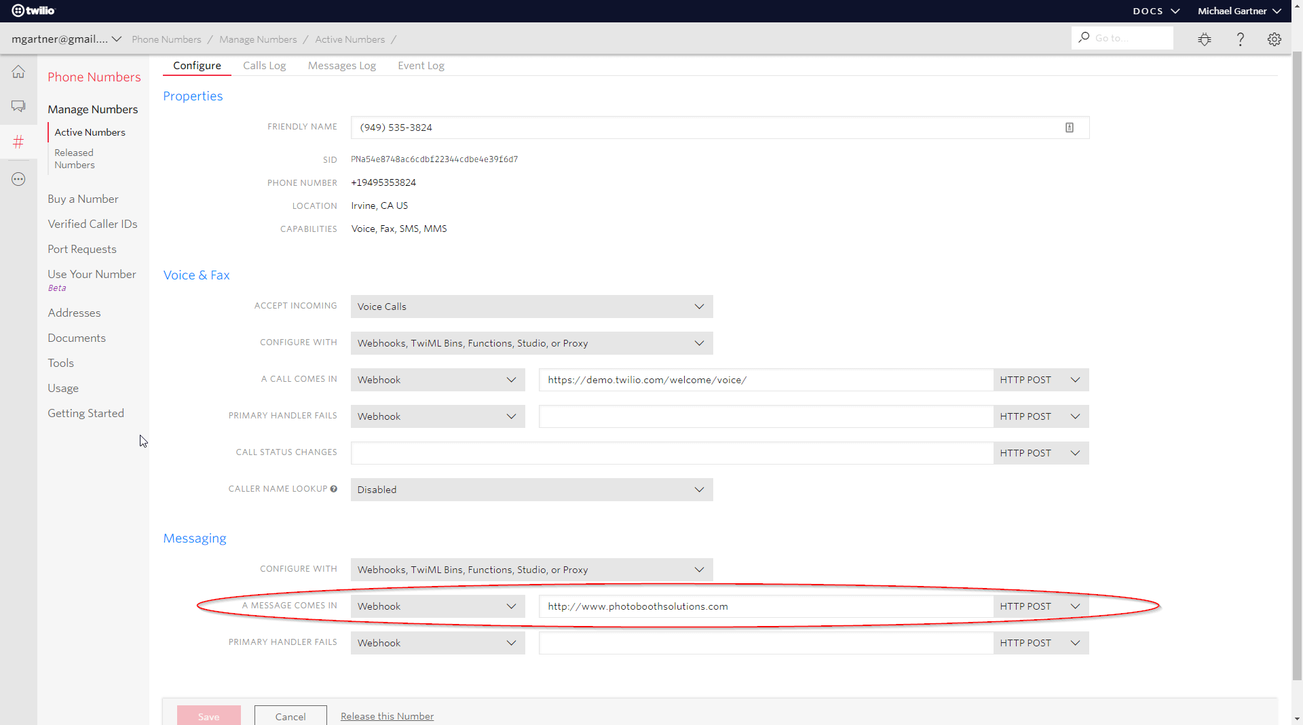The width and height of the screenshot is (1303, 725).
Task: Open Messaging Primary Handler Fails HTTP POST dropdown
Action: [1041, 643]
